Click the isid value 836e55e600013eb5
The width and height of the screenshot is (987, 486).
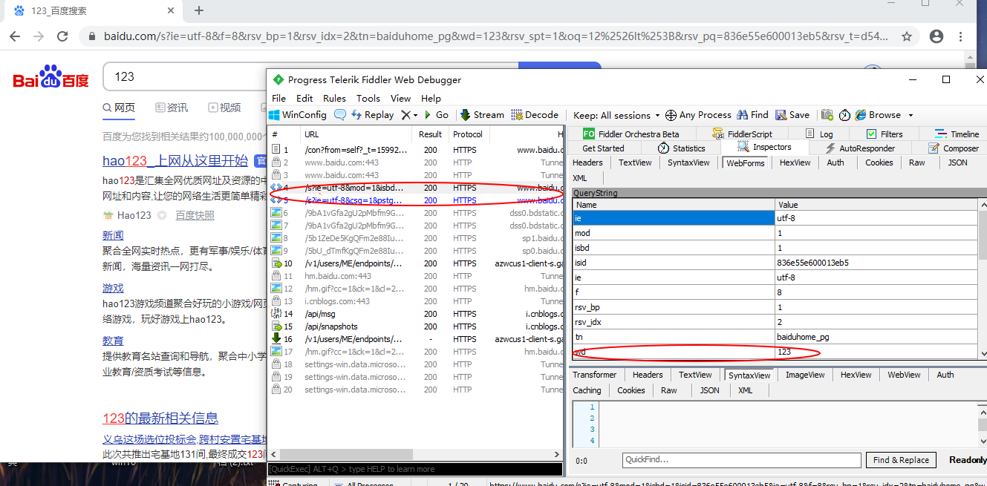pyautogui.click(x=876, y=263)
